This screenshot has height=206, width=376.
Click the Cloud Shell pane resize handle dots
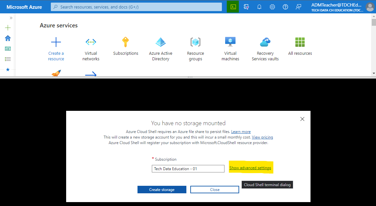tap(190, 77)
